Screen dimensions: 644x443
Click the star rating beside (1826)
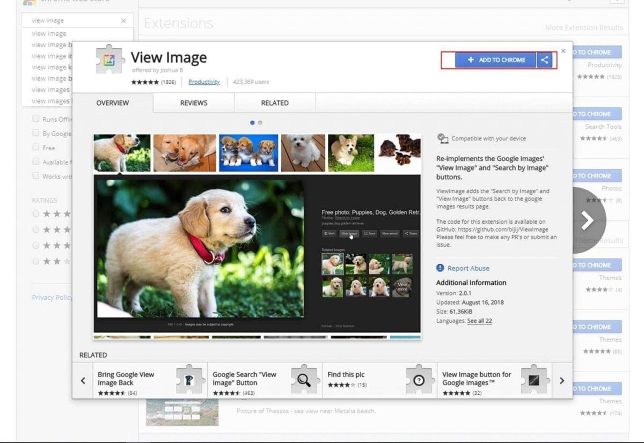[144, 82]
